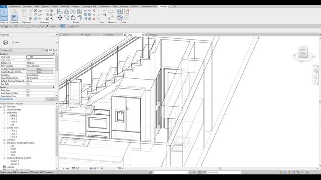This screenshot has width=321, height=180.
Task: Select the Trim/Extend to Corner tool
Action: (x=79, y=18)
